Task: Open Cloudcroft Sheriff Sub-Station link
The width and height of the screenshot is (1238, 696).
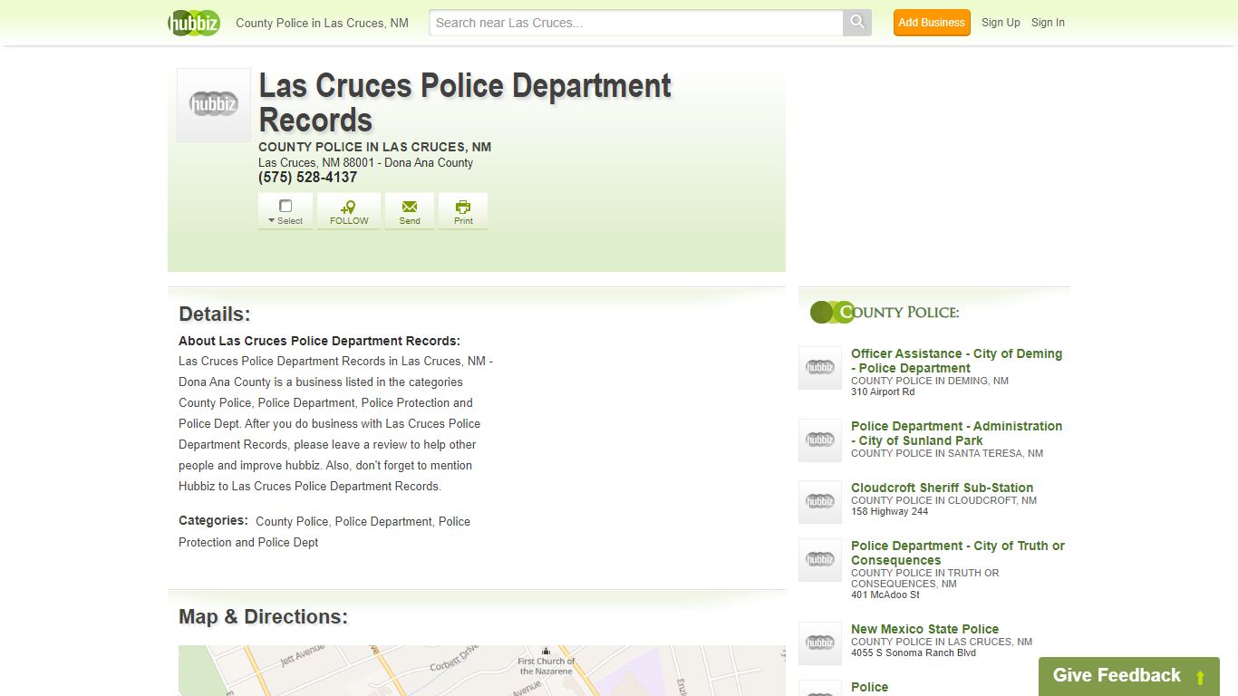Action: pos(942,488)
